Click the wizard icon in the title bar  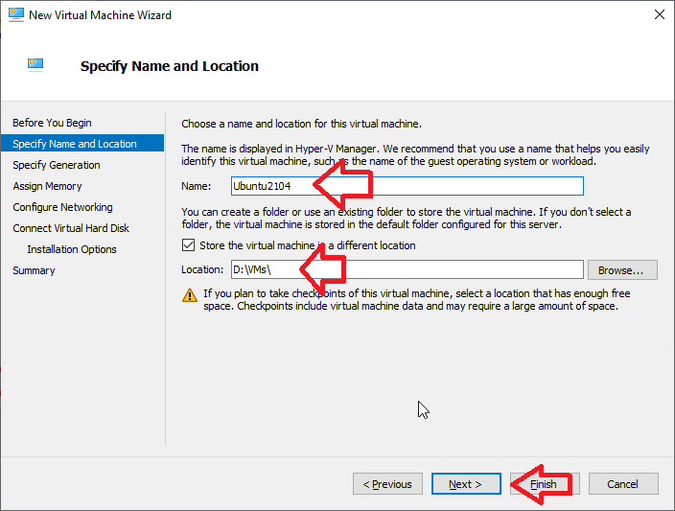[x=14, y=15]
